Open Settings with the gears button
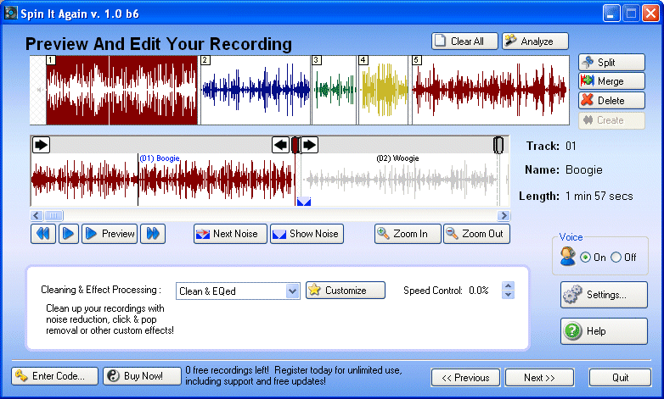The width and height of the screenshot is (664, 399). click(604, 295)
